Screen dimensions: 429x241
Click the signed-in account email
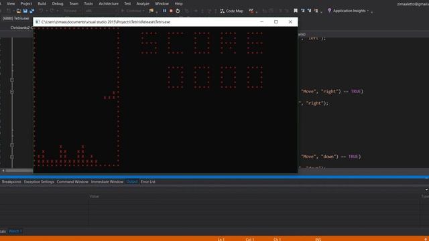click(413, 4)
